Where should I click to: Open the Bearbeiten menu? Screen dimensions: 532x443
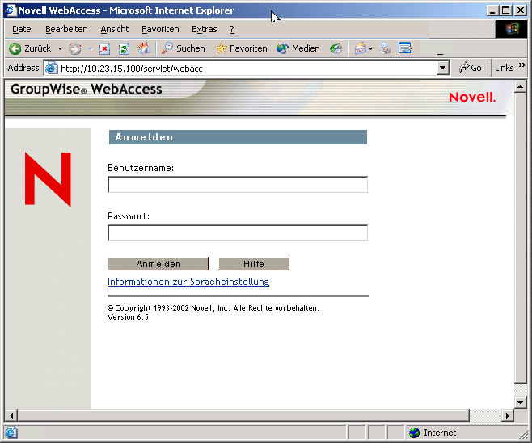click(x=66, y=30)
